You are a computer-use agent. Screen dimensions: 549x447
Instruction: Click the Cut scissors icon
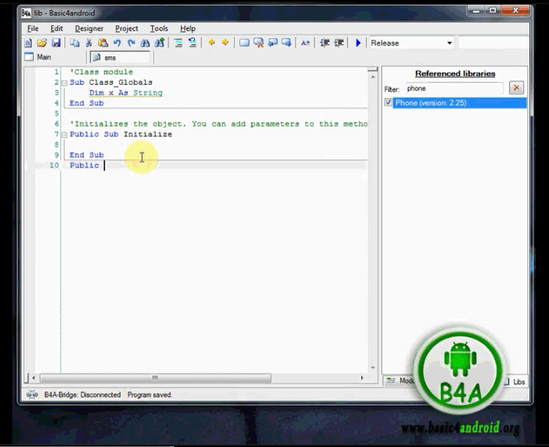tap(89, 43)
